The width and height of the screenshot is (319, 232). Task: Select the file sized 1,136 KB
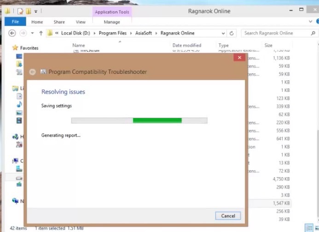pyautogui.click(x=281, y=58)
